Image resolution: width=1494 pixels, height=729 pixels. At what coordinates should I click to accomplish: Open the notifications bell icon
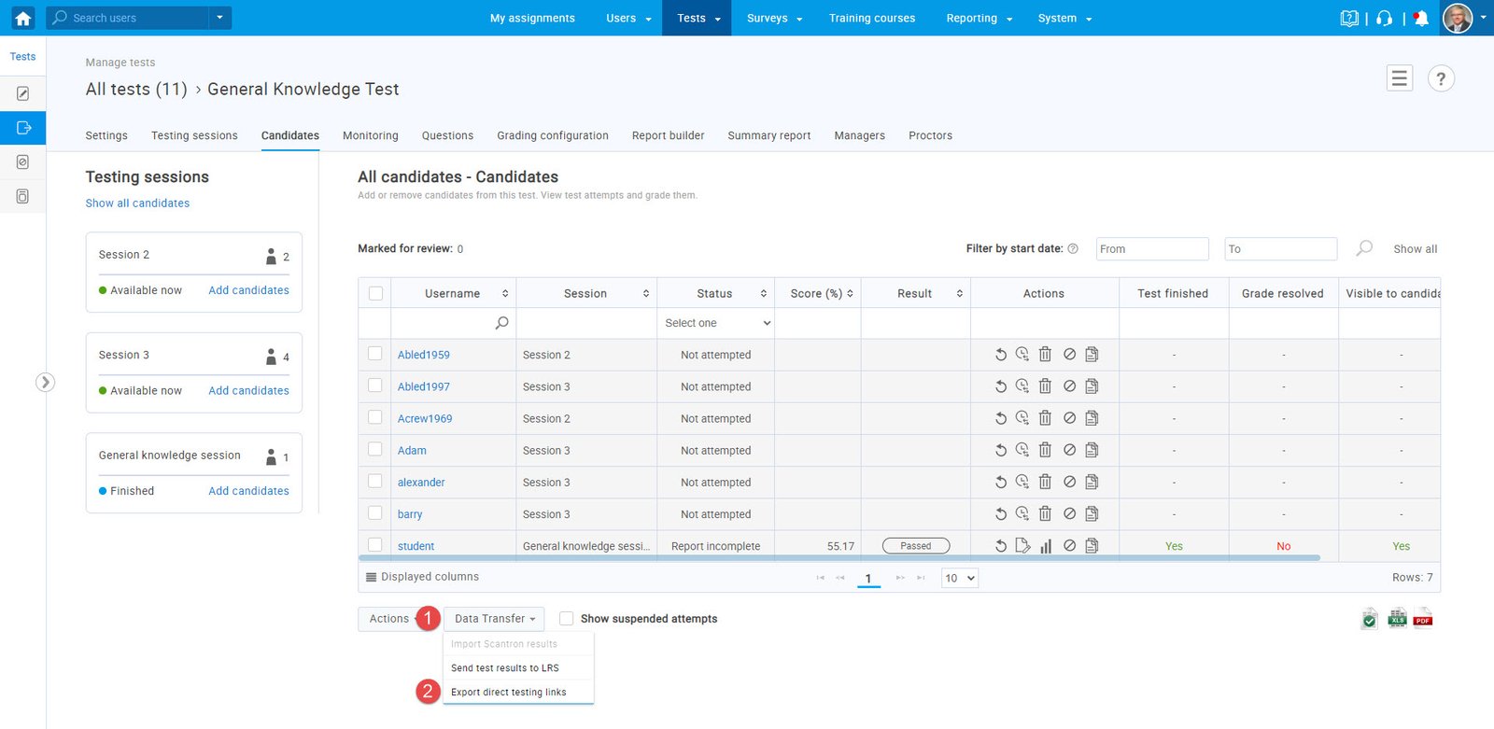pos(1421,18)
